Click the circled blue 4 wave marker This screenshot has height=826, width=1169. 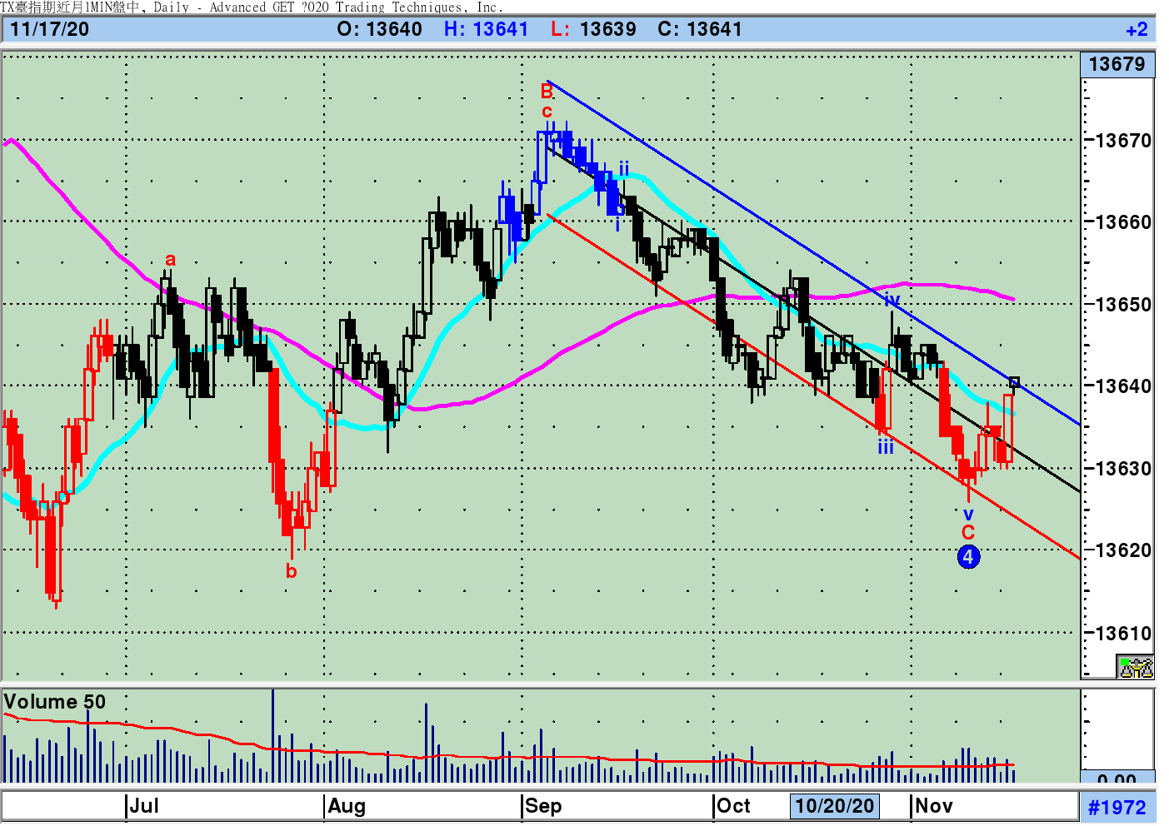968,557
